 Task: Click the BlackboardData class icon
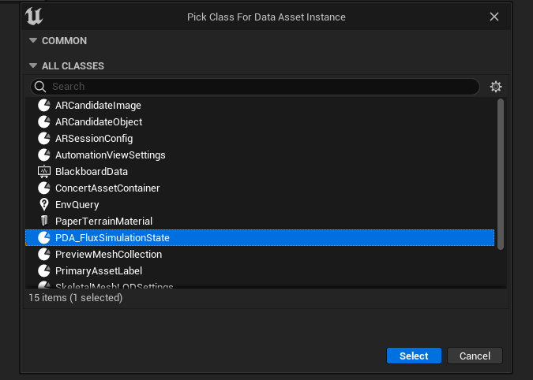pos(44,171)
